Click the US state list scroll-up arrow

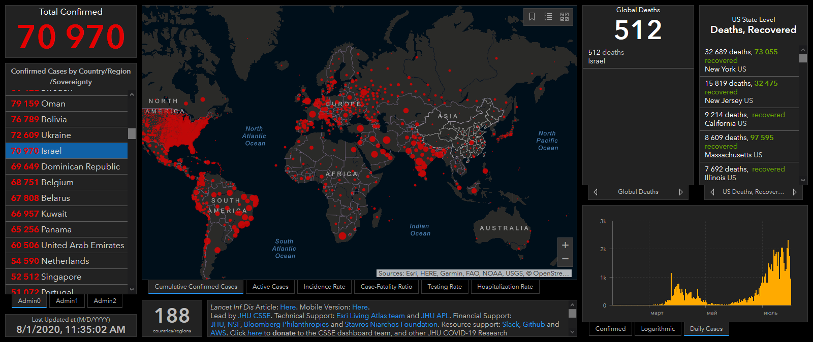tap(803, 50)
